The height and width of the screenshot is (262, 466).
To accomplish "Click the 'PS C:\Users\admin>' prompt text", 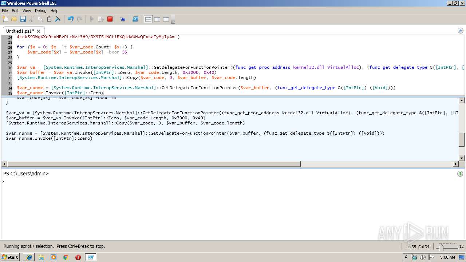I will 26,174.
